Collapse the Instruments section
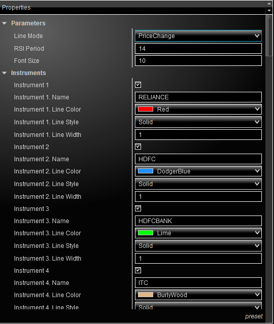Screen dimensions: 274x324 pos(5,73)
